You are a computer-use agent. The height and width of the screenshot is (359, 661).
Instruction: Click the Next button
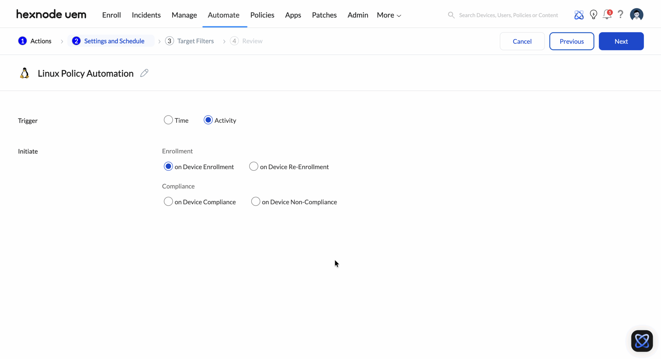point(621,41)
